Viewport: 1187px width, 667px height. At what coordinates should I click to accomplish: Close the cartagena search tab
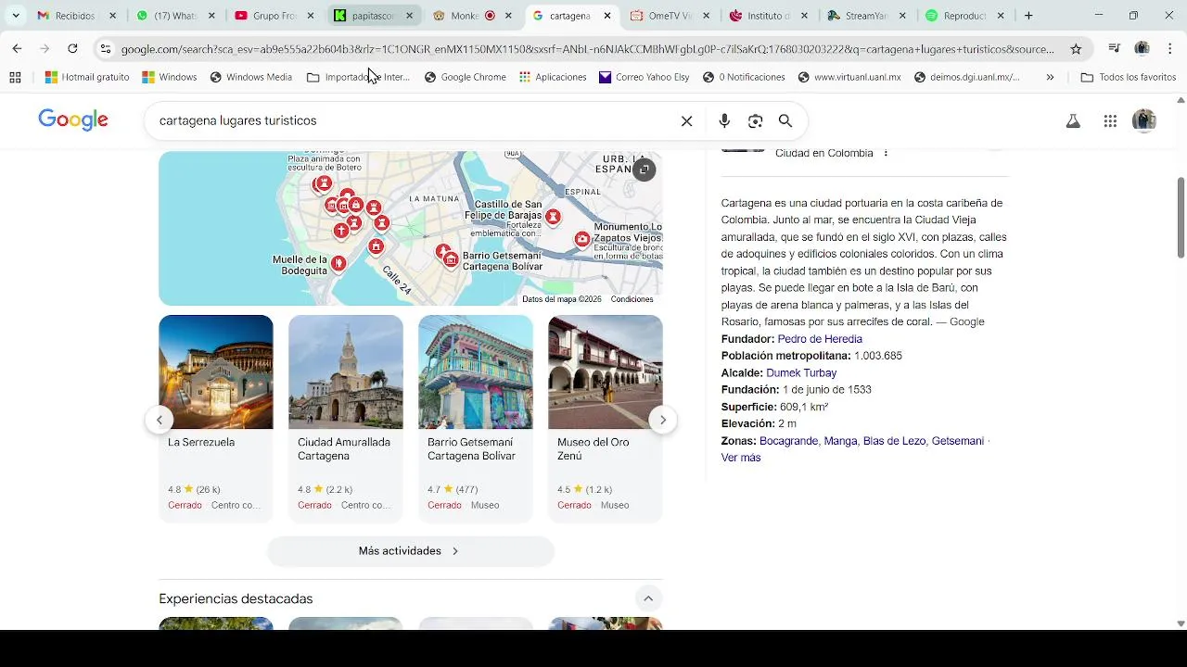coord(607,16)
